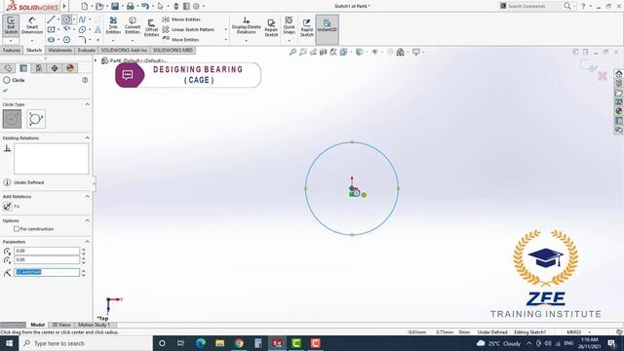Viewport: 624px width, 351px height.
Task: Open the DimXpertManager tab
Action: (x=55, y=68)
